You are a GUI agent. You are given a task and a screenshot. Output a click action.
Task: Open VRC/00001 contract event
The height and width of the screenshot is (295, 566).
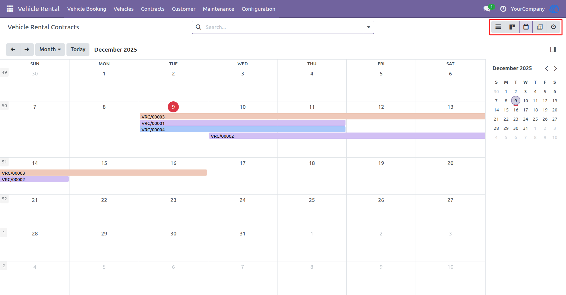click(243, 123)
